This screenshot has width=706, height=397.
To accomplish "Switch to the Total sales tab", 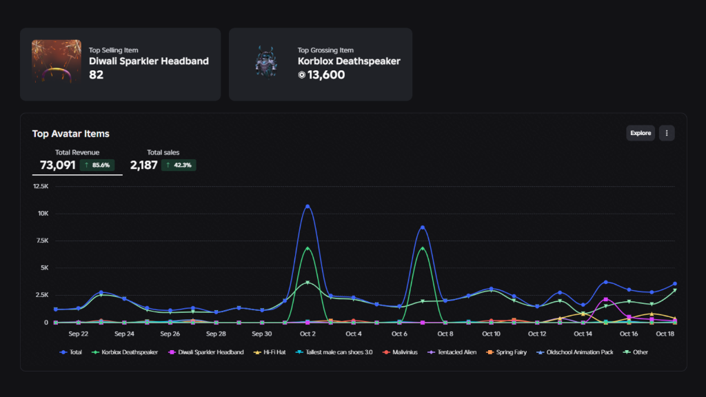I will 163,161.
